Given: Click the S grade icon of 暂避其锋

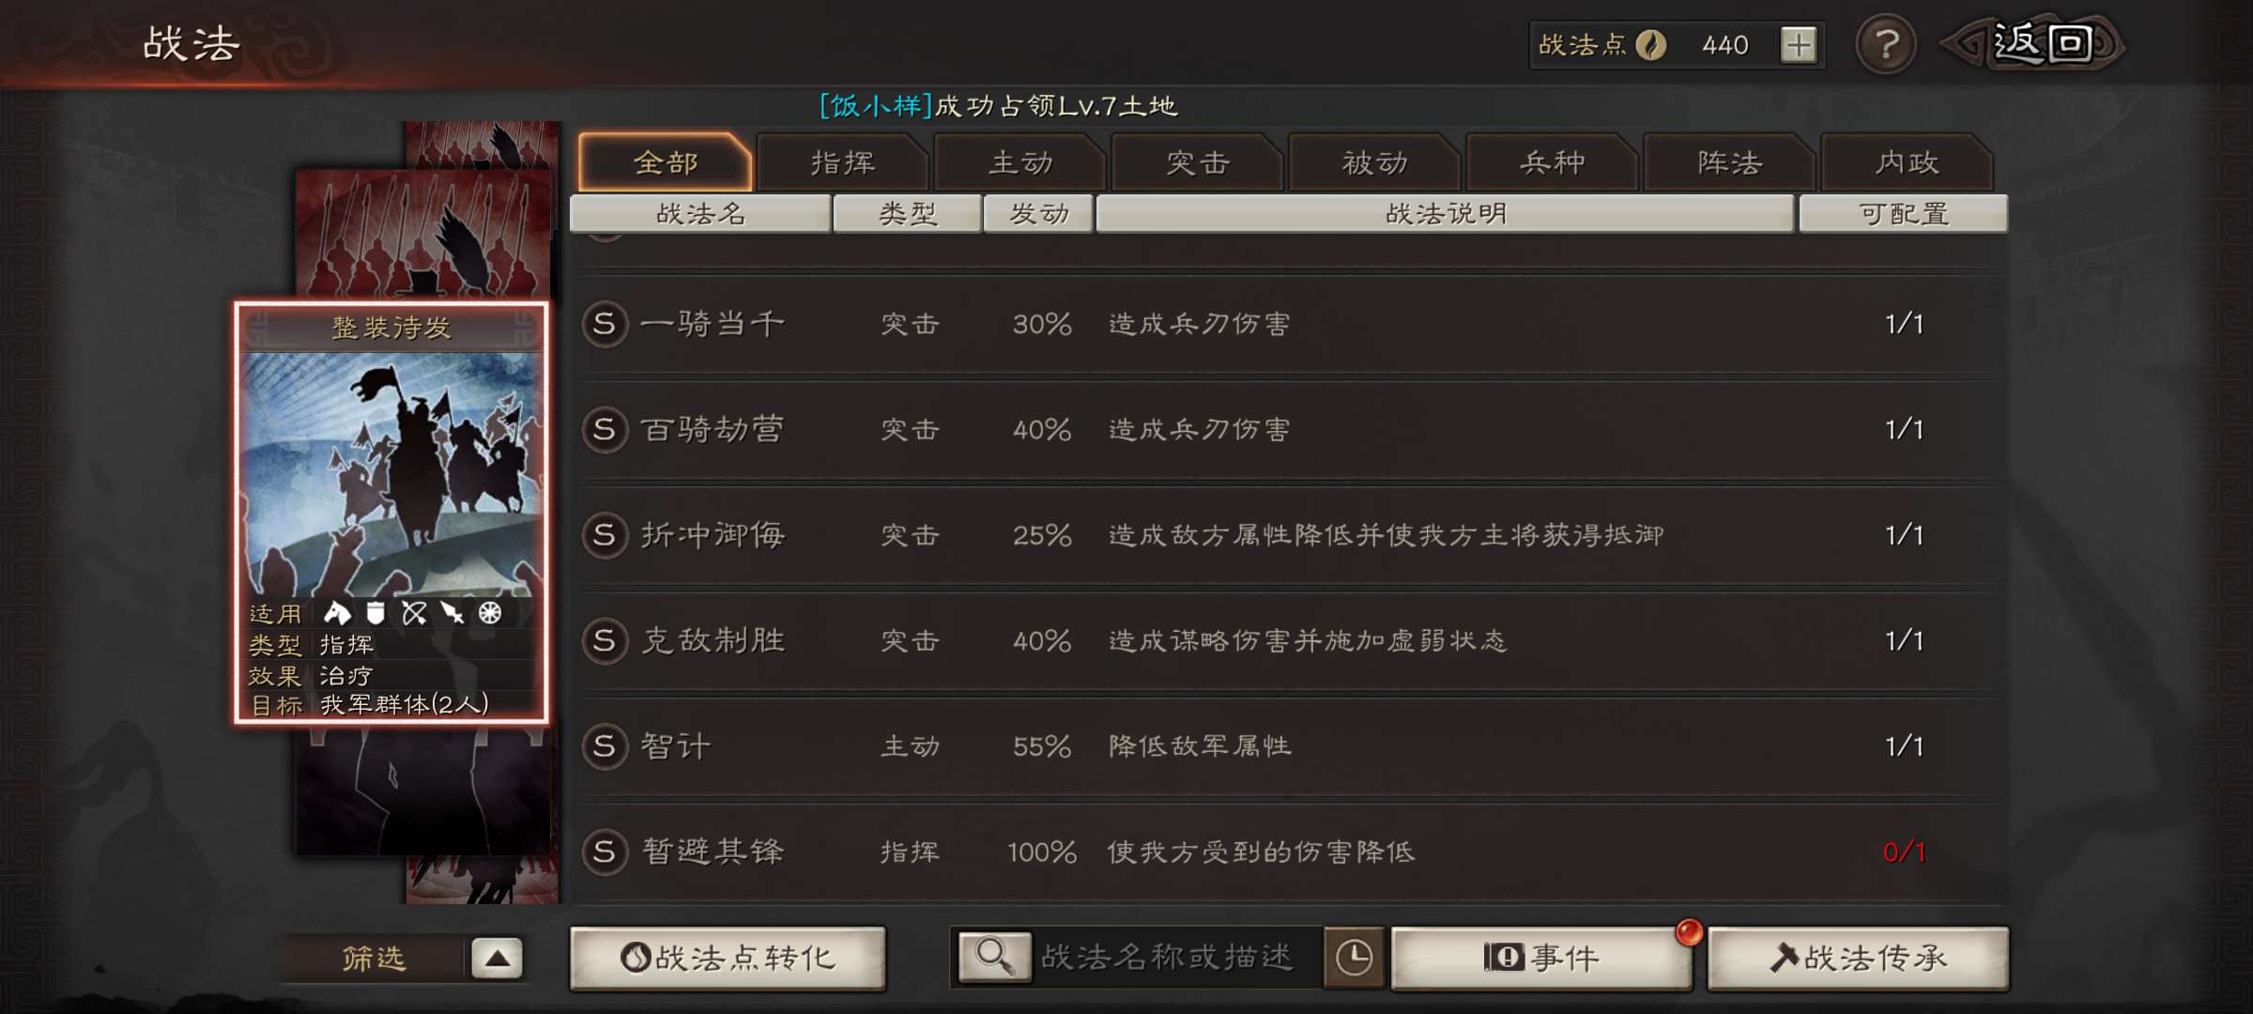Looking at the screenshot, I should pos(605,853).
